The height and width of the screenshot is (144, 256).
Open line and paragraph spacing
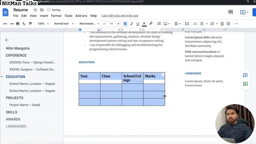[x=187, y=24]
